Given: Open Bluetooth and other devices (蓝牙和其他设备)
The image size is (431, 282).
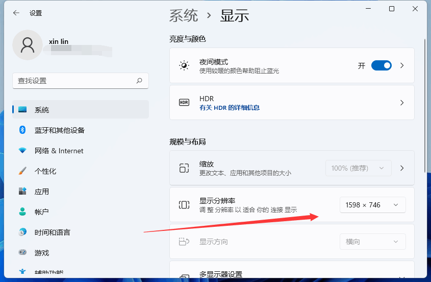Looking at the screenshot, I should click(x=81, y=130).
